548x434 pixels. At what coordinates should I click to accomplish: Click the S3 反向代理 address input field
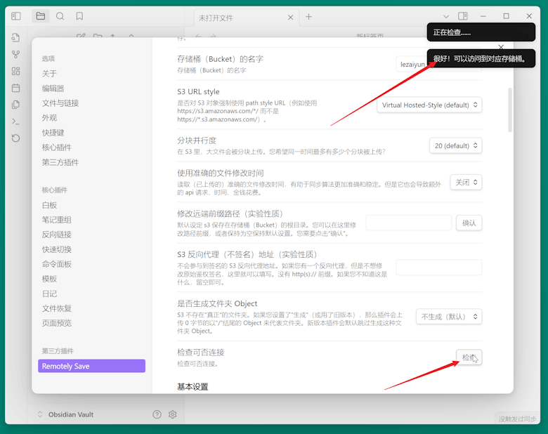(438, 267)
